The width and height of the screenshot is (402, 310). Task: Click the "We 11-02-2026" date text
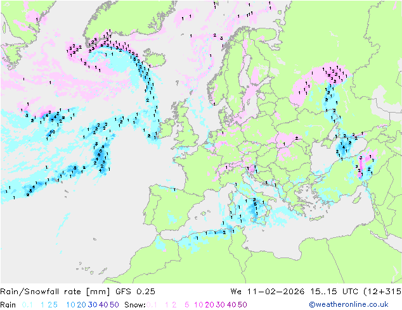[268, 292]
